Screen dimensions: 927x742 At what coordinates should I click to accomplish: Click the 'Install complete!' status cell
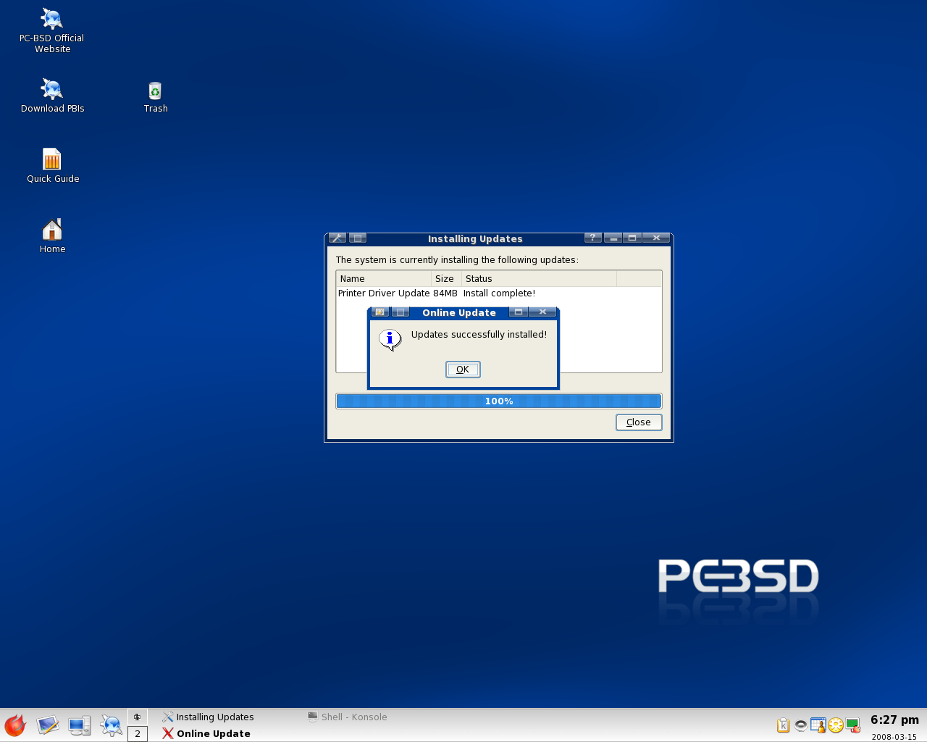pos(499,293)
